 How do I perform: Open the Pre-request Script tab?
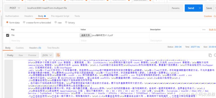point(60,16)
